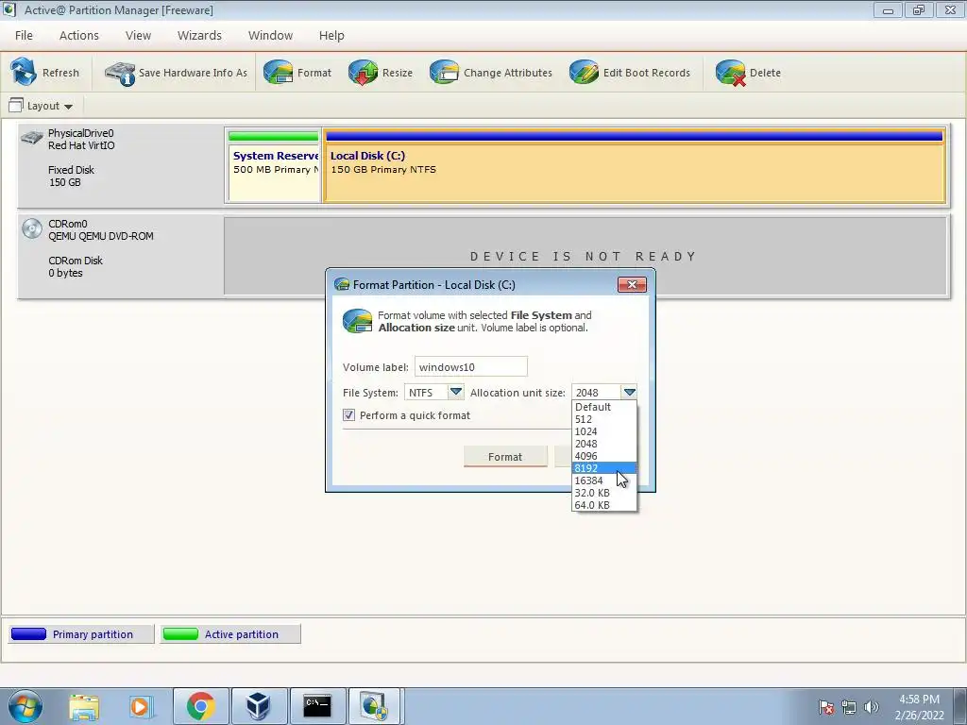This screenshot has height=725, width=967.
Task: Open the View menu
Action: [138, 36]
